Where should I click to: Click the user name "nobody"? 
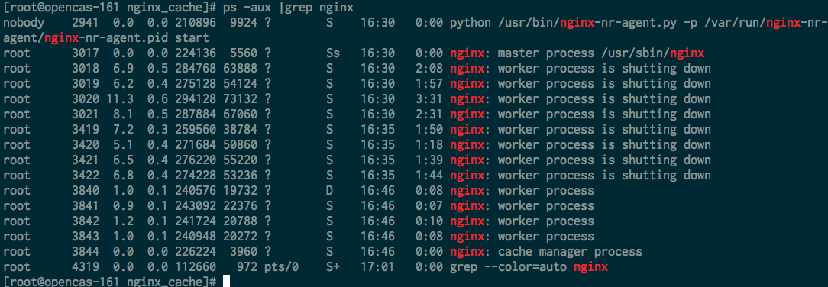coord(24,23)
